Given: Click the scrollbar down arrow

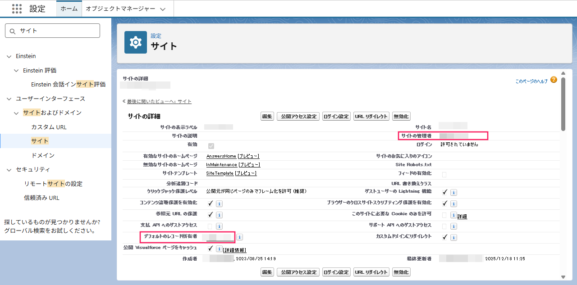Looking at the screenshot, I should point(563,277).
